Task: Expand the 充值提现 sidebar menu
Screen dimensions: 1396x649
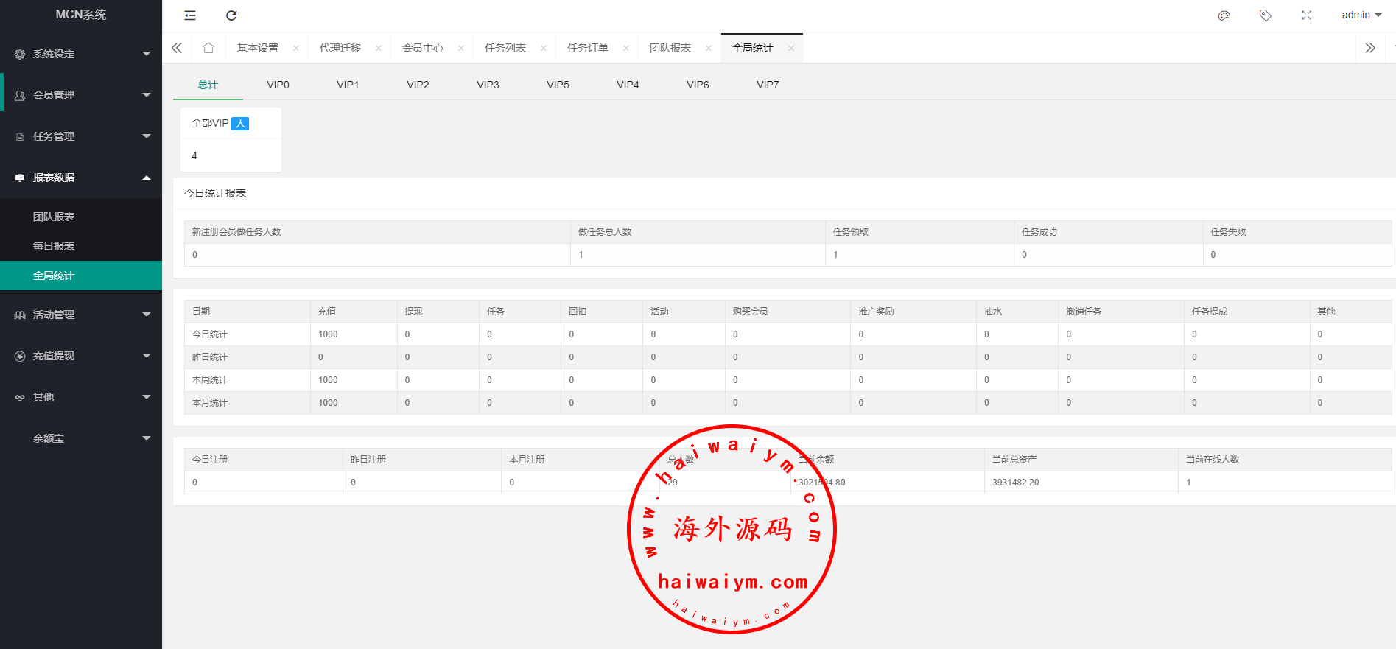Action: pyautogui.click(x=81, y=356)
